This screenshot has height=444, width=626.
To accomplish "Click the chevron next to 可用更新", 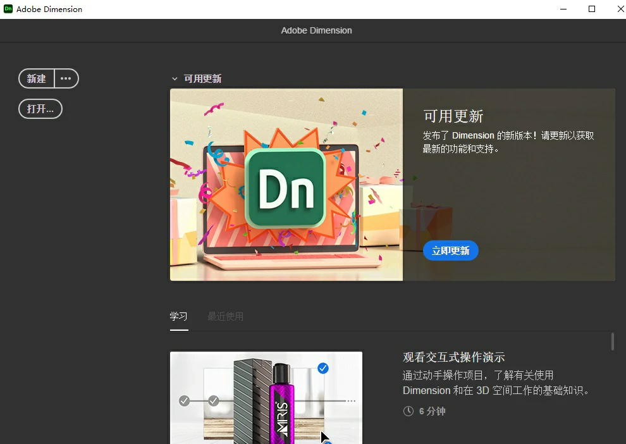I will coord(175,78).
